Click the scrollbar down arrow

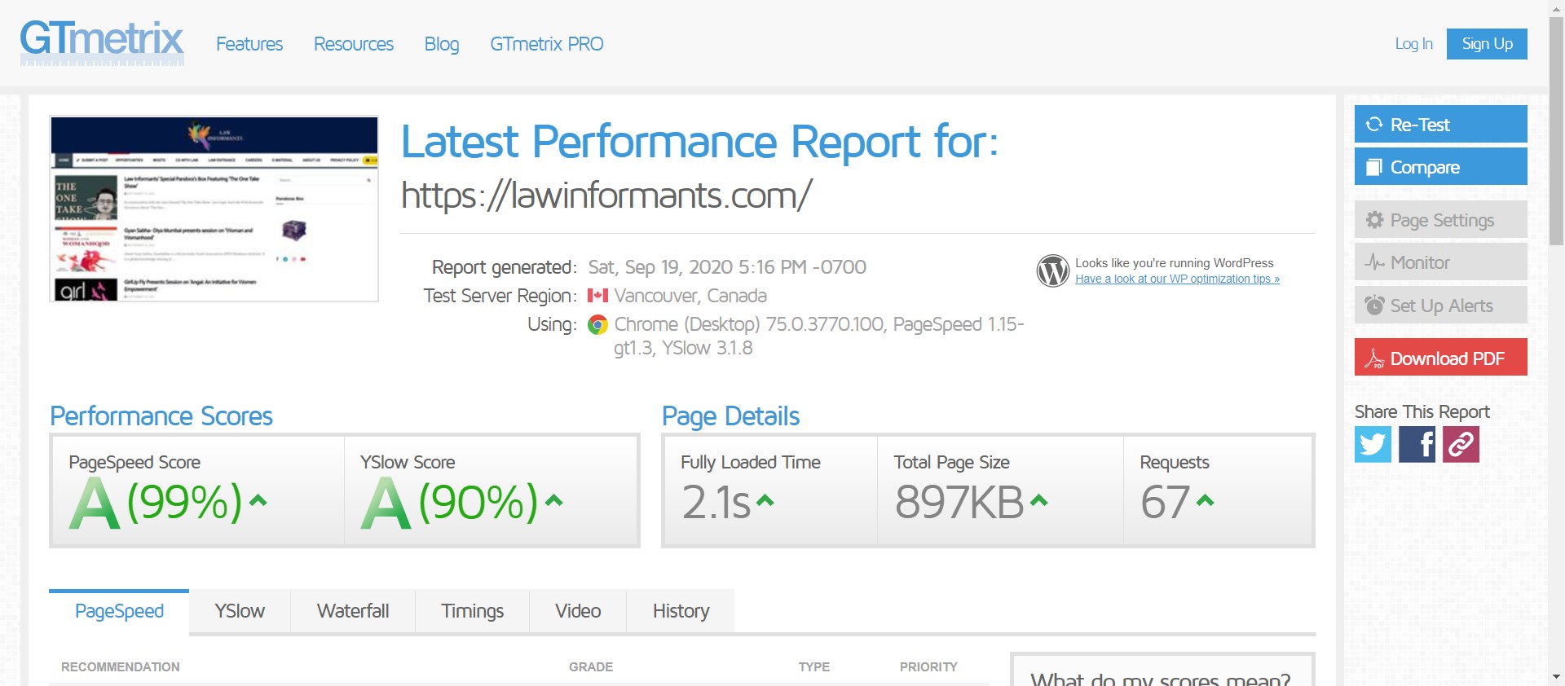tap(1556, 676)
